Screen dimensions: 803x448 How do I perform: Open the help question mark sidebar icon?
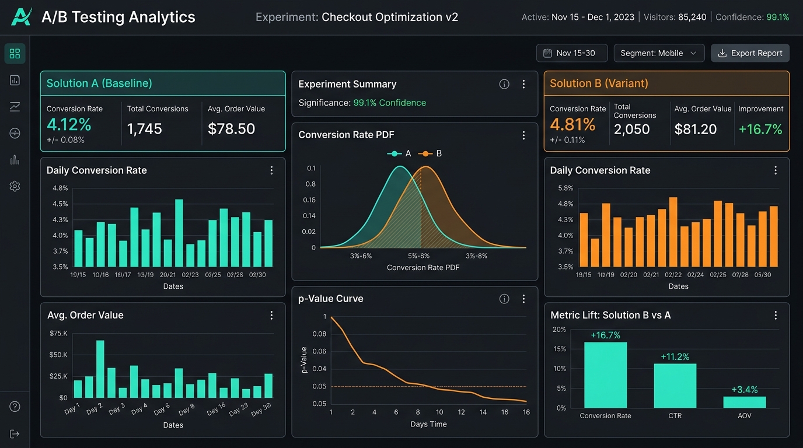15,407
